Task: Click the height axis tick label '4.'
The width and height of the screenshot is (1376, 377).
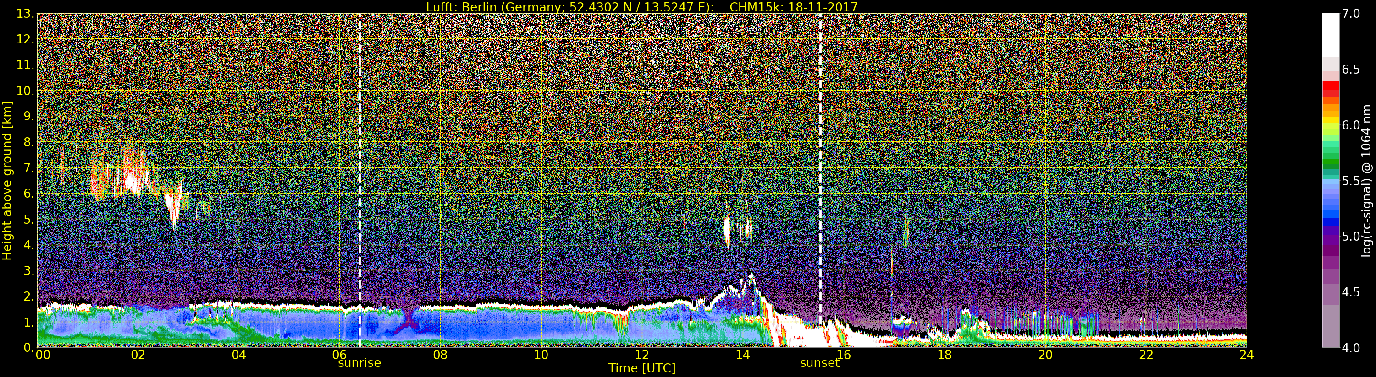Action: pyautogui.click(x=28, y=245)
